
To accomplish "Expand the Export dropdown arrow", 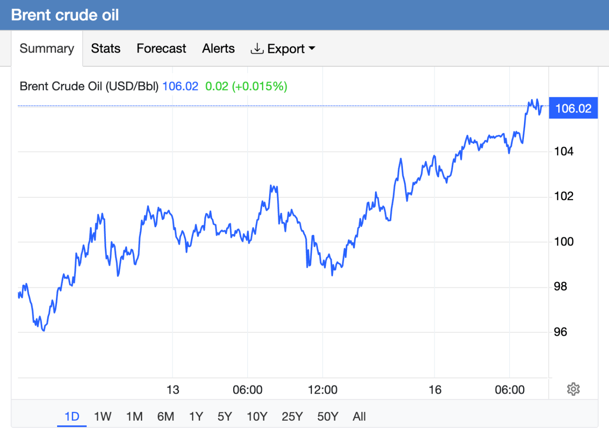I will 312,49.
